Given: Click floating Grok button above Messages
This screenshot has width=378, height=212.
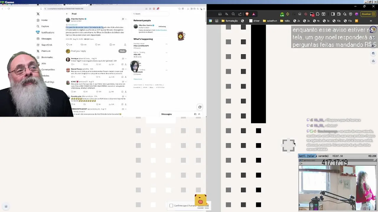Looking at the screenshot, I should pos(200,107).
